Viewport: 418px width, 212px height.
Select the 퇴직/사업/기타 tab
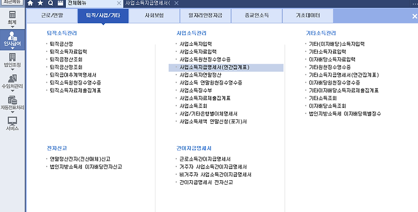pos(103,16)
